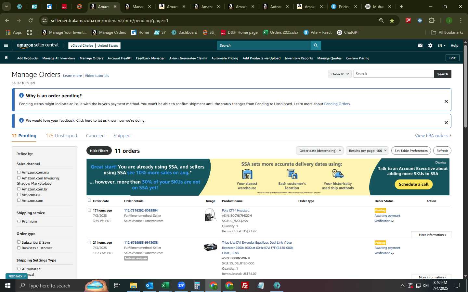Viewport: 468px width, 292px height.
Task: Open the Results per page dropdown
Action: [x=367, y=151]
